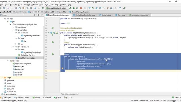This screenshot has width=181, height=102.
Task: Open Help question mark icon
Action: (120, 8)
